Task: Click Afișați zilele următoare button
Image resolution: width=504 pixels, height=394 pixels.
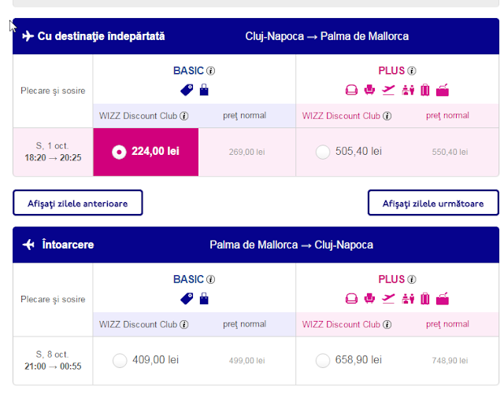Action: (433, 203)
